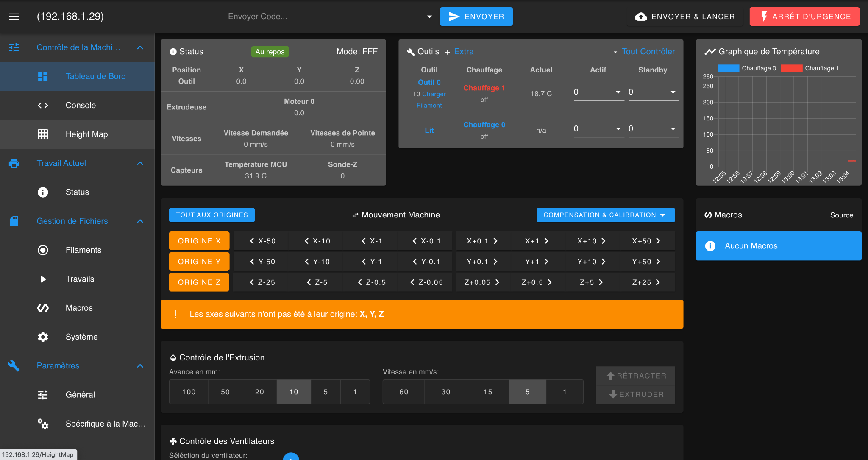Image resolution: width=868 pixels, height=460 pixels.
Task: Collapse the Travail Actuel section
Action: [140, 164]
